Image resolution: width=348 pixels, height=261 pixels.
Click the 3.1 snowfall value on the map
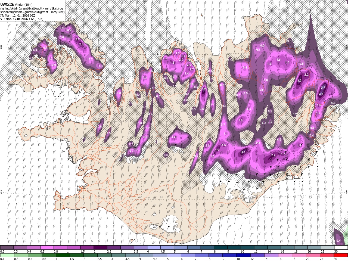(x=243, y=152)
